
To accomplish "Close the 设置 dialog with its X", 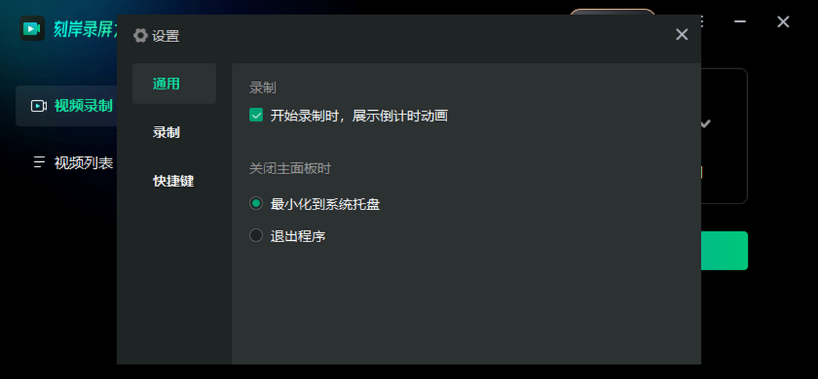I will (682, 35).
